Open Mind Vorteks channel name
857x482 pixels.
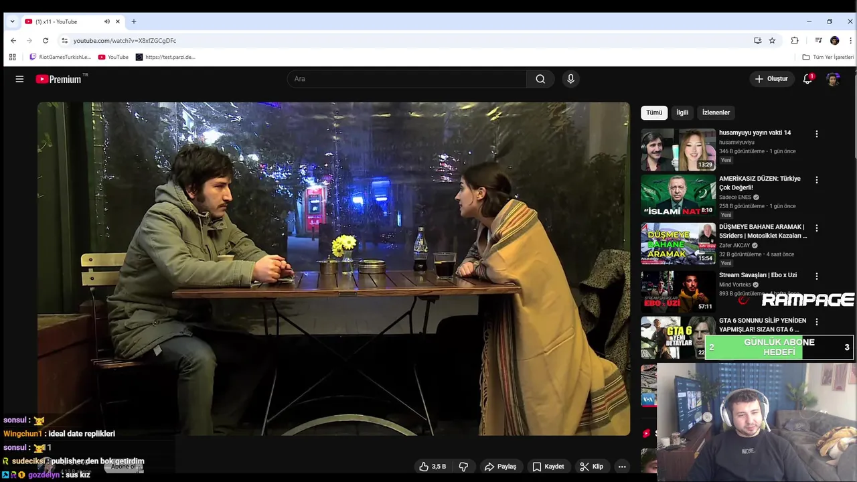(x=735, y=285)
